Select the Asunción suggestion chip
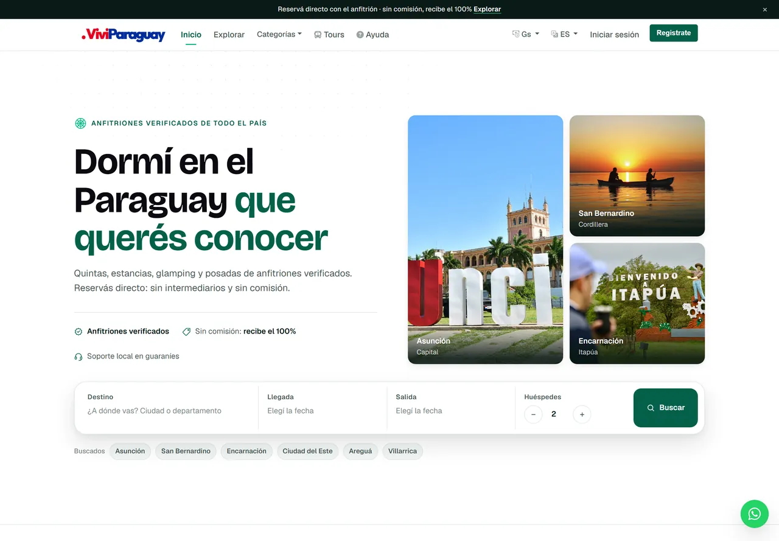The image size is (779, 541). (x=130, y=452)
